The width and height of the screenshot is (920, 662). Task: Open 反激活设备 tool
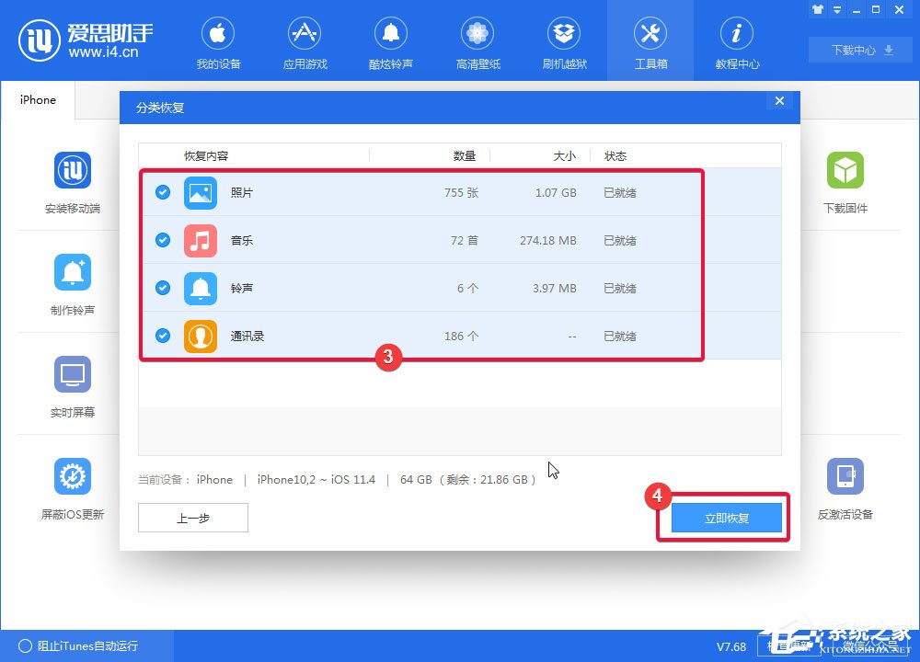click(x=845, y=488)
